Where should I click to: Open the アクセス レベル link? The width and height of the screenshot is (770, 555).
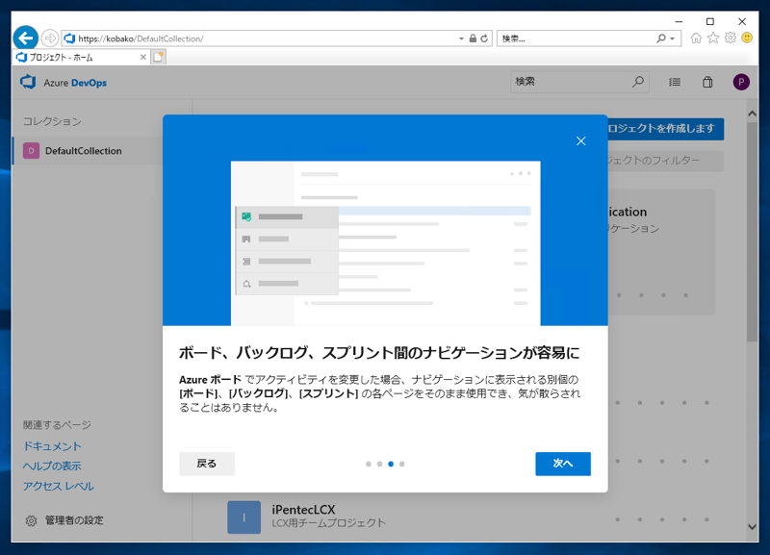59,486
